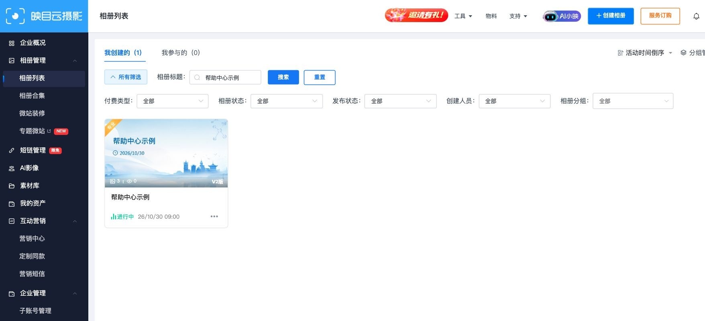Screen dimensions: 705x321
Task: Open the 帮助中心示例 album thumbnail
Action: point(166,153)
